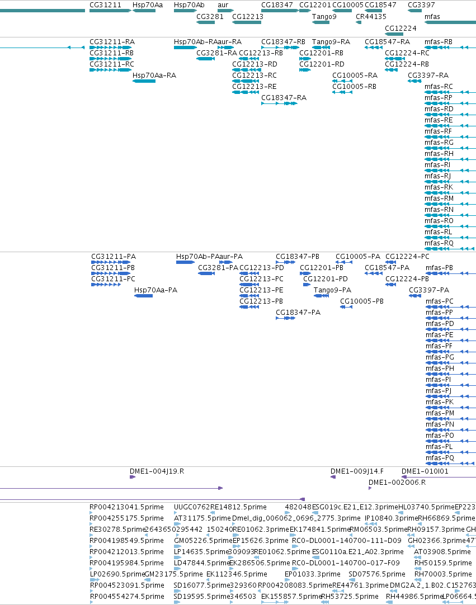
Task: Select transcript Hsp70Aa-RA
Action: pyautogui.click(x=154, y=75)
